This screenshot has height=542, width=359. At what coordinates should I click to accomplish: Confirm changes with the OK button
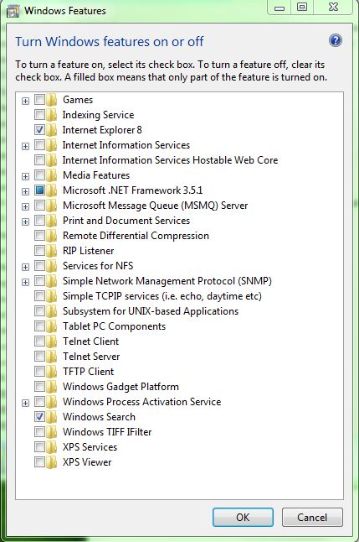point(243,517)
